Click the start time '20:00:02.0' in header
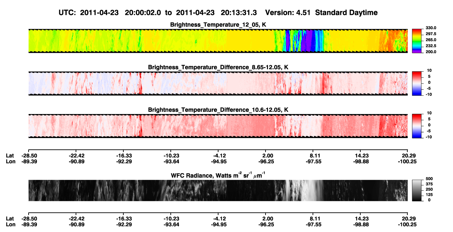This screenshot has width=453, height=232. tap(144, 13)
